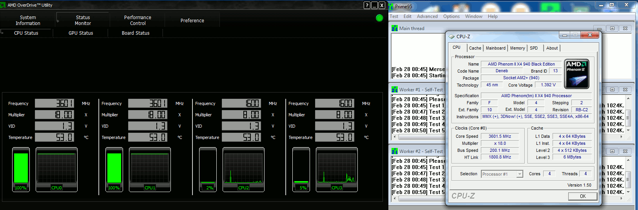638x210 pixels.
Task: Click the Code Name value Deneb
Action: pyautogui.click(x=502, y=71)
